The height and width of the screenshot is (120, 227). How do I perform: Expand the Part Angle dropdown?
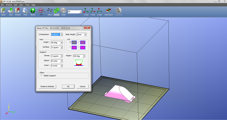coord(61,43)
